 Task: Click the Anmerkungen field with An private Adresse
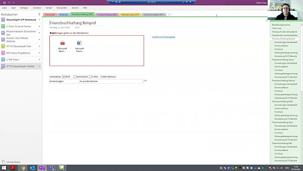(x=110, y=81)
